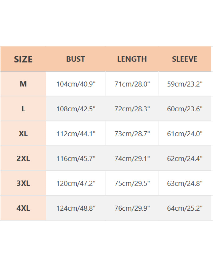Click the BUST column header
Viewport: 213px width, 267px height.
click(x=76, y=59)
